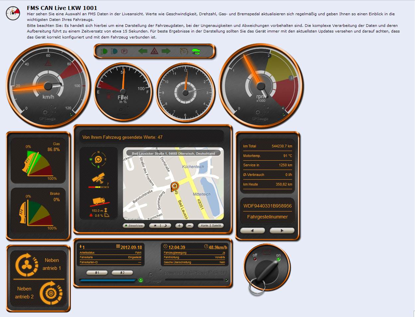The image size is (415, 317).
Task: Click the address label Bad Lausicker Straße 1
Action: [173, 154]
